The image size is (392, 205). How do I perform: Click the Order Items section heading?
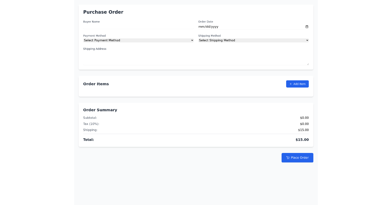coord(96,84)
